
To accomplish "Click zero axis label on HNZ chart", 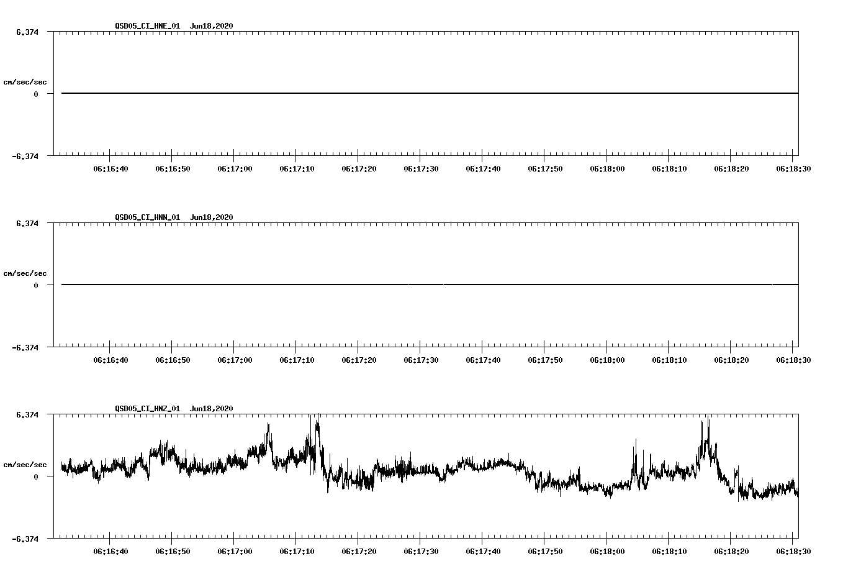I will (x=36, y=476).
